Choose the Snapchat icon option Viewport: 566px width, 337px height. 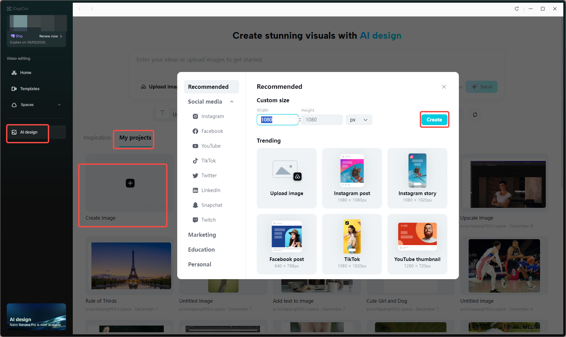pyautogui.click(x=195, y=205)
